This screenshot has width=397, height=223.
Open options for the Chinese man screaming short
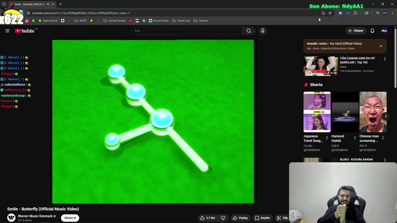coord(383,138)
